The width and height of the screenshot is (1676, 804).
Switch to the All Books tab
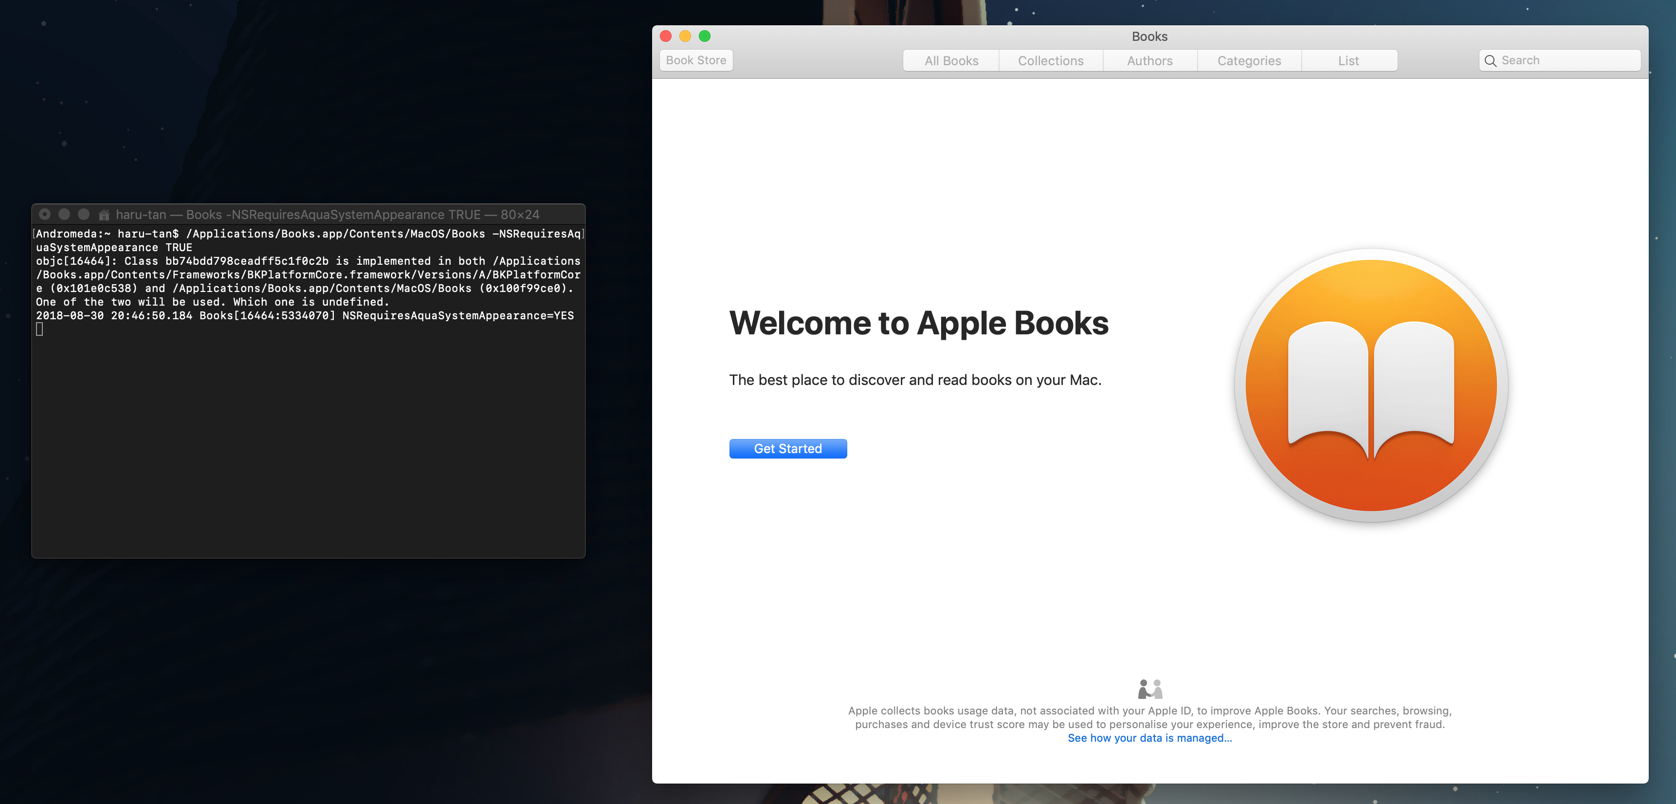(x=950, y=60)
